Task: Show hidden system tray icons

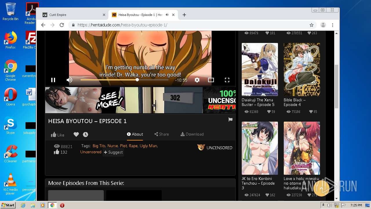Action: [323, 205]
